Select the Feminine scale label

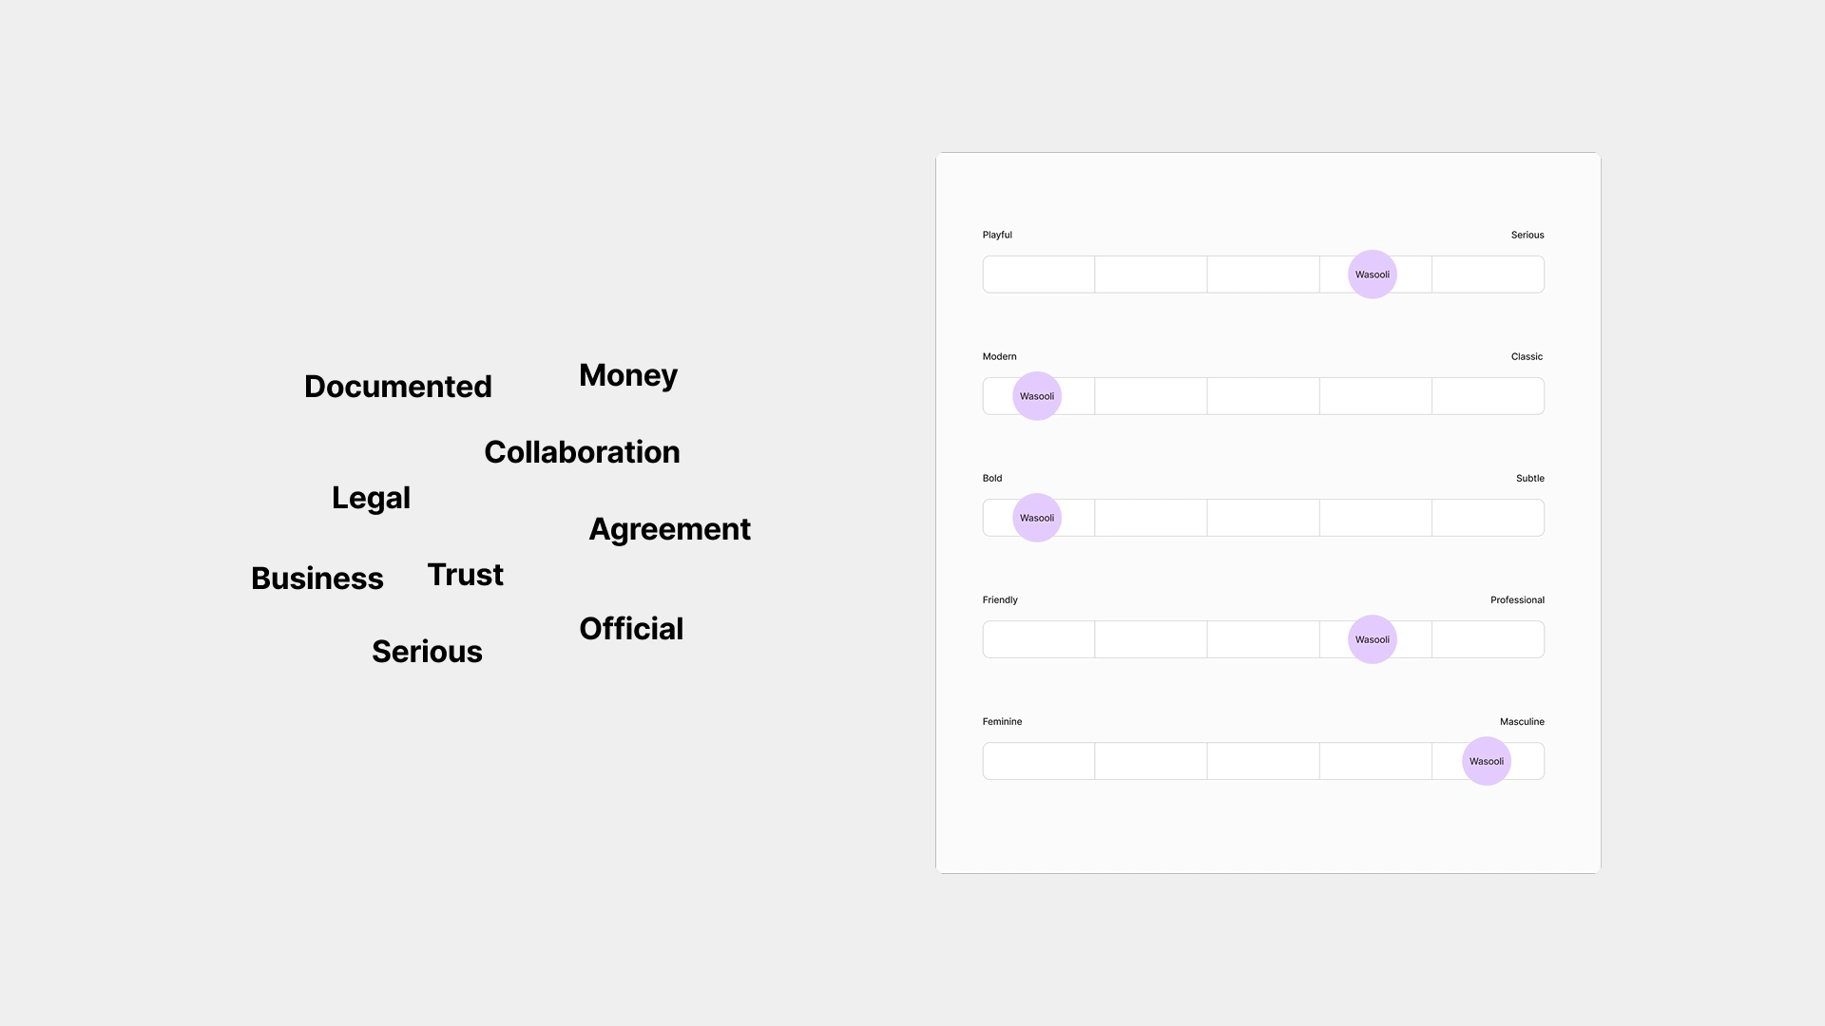coord(1002,721)
